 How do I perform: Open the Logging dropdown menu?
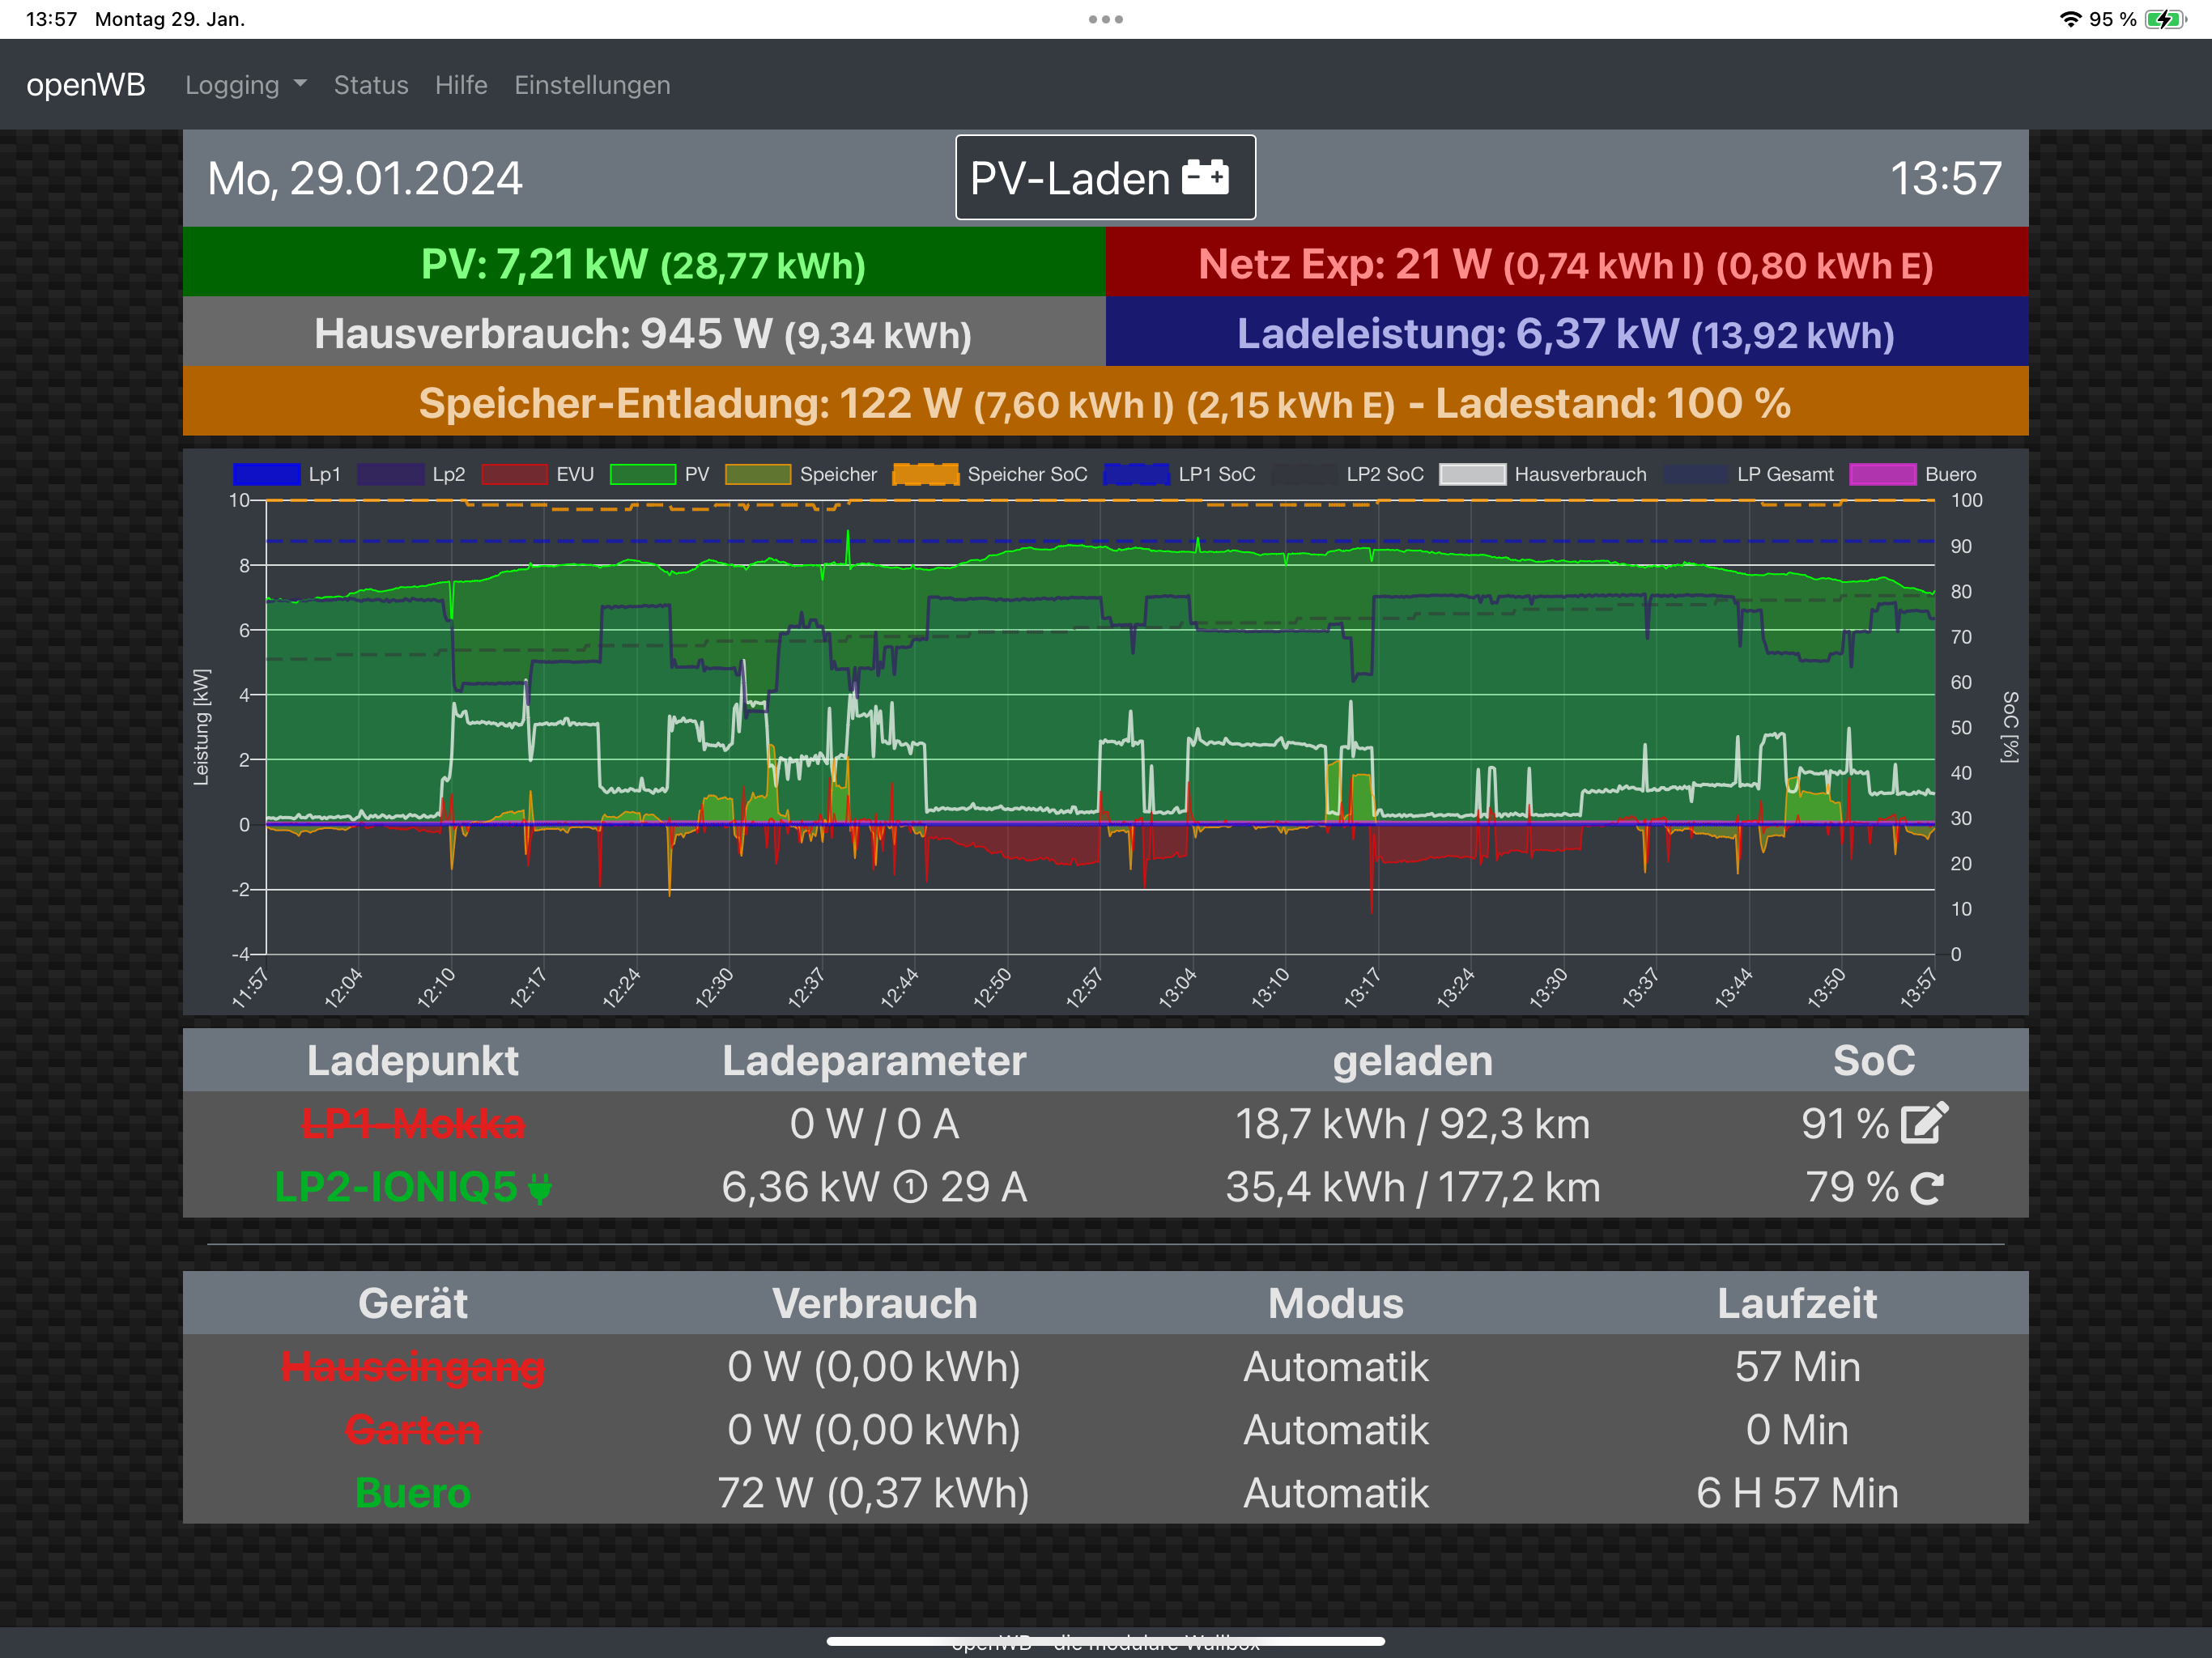click(x=245, y=85)
